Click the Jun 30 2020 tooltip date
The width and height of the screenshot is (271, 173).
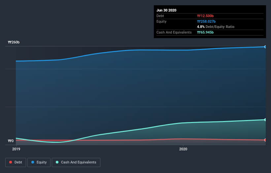click(x=166, y=10)
